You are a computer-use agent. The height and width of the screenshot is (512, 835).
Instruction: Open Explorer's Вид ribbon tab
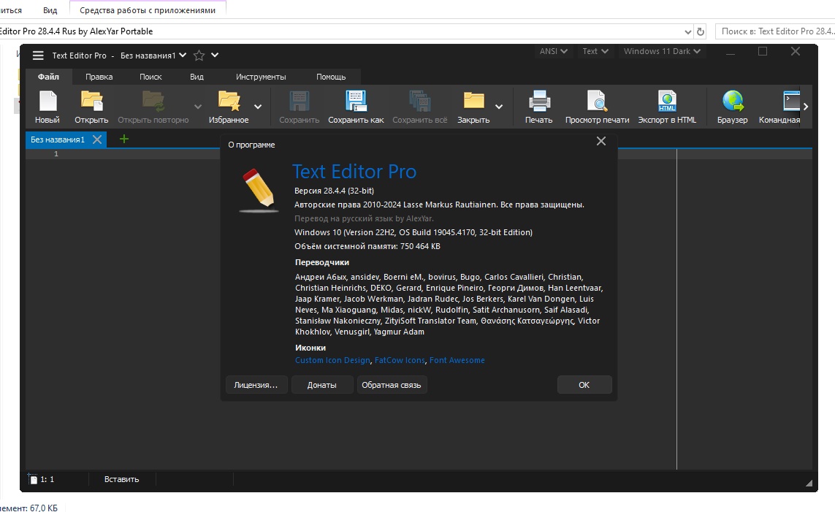pyautogui.click(x=50, y=10)
